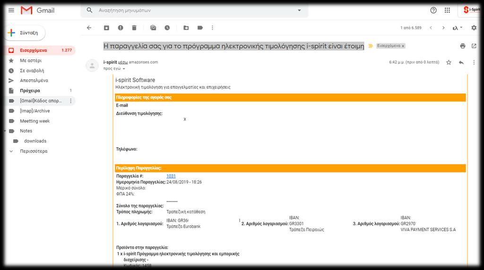Reply to the i-spirit message
Screen dimensions: 484x270
461,62
